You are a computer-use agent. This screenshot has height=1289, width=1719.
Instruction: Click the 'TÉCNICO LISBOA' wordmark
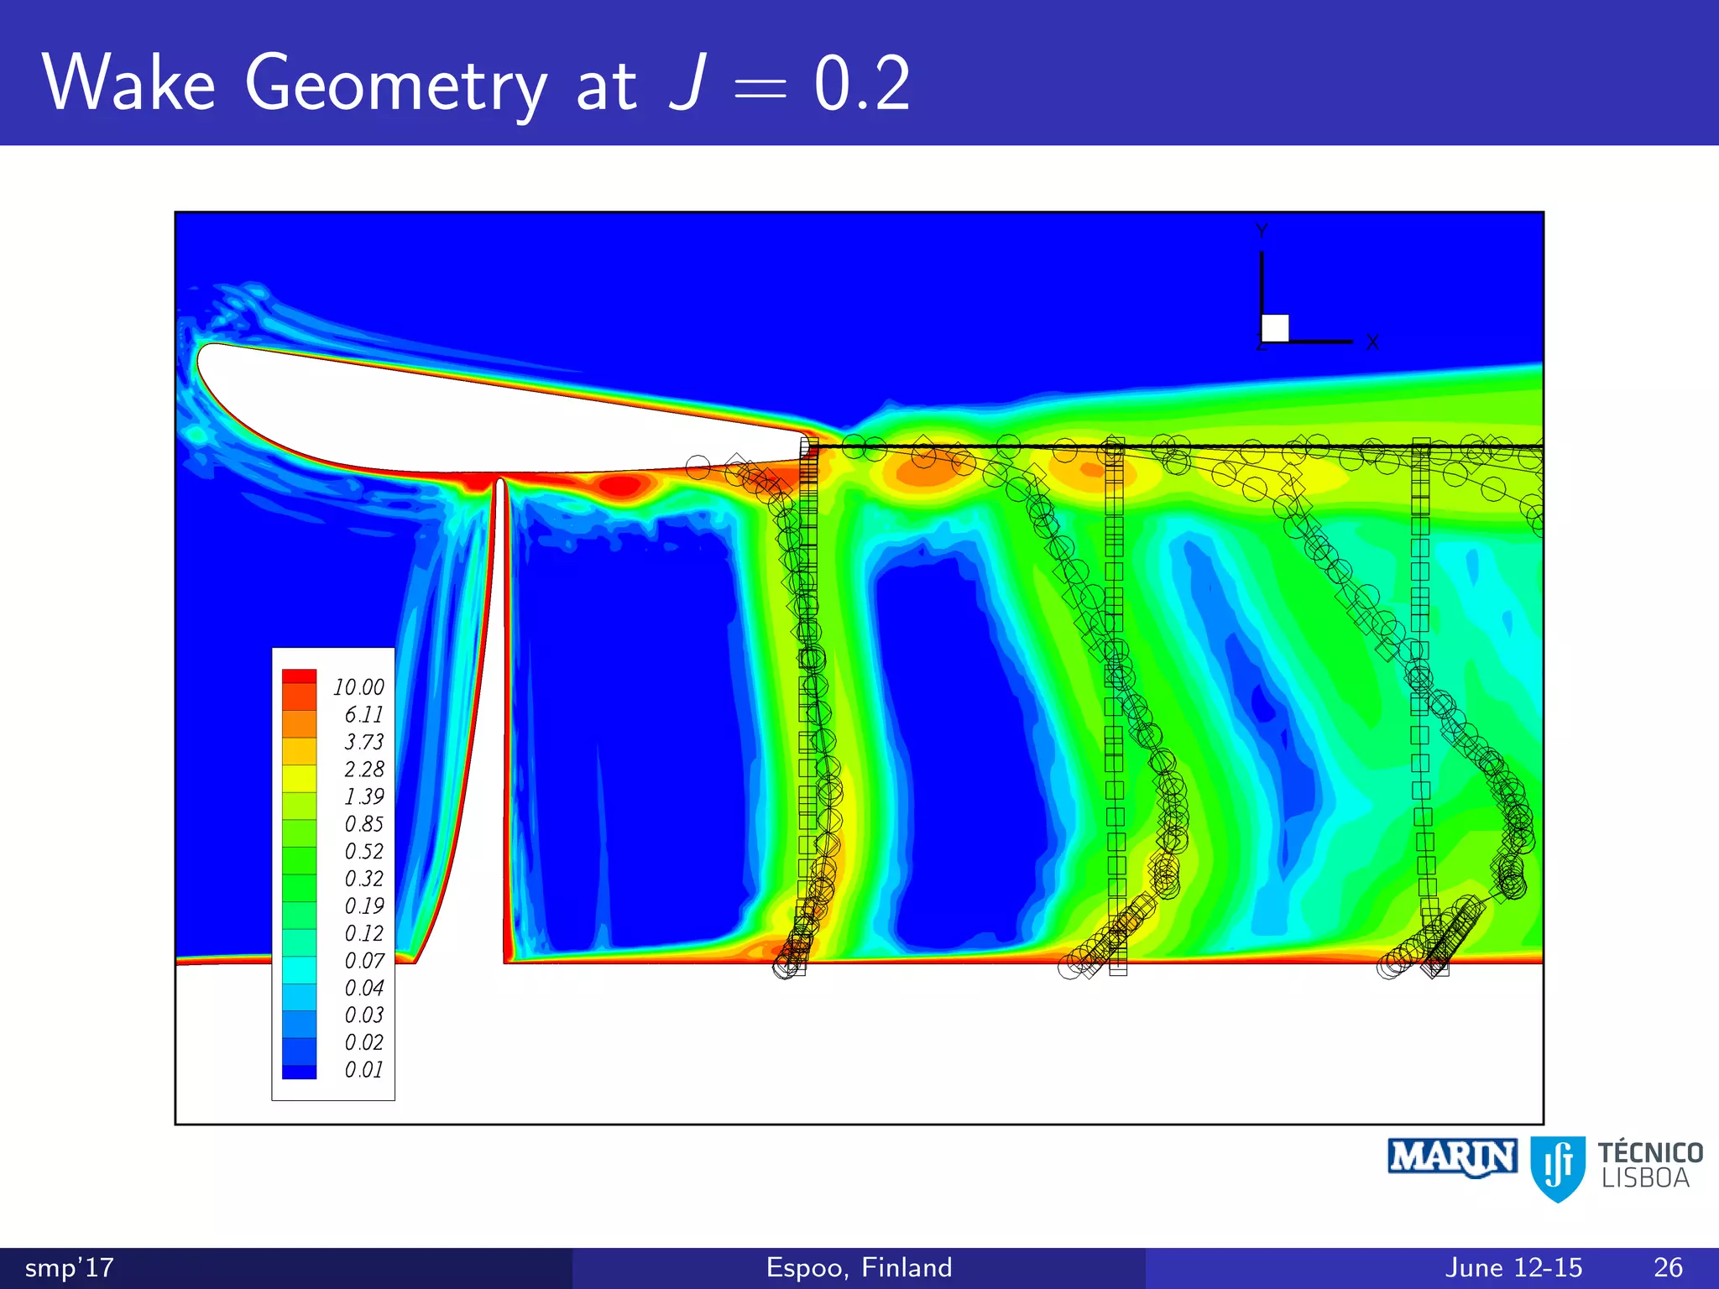pos(1650,1166)
